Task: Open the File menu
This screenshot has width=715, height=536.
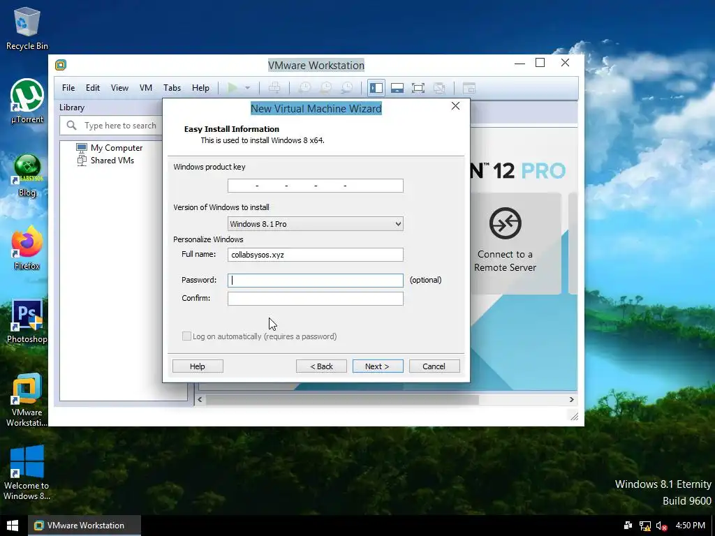Action: tap(68, 88)
